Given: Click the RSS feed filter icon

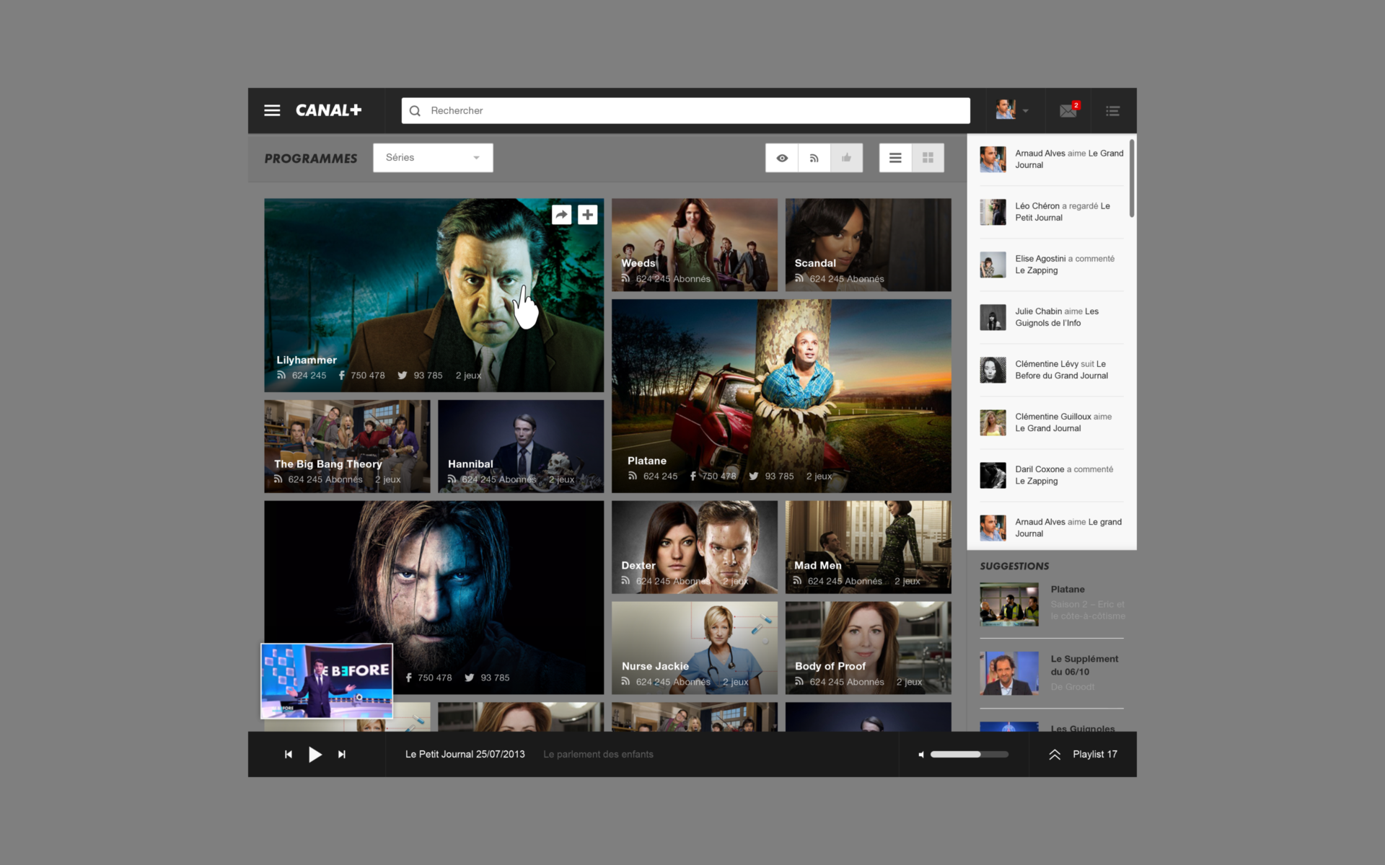Looking at the screenshot, I should click(814, 157).
